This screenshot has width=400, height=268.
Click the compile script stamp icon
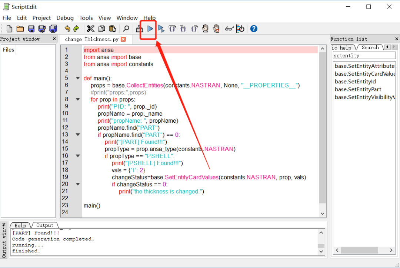coord(139,29)
